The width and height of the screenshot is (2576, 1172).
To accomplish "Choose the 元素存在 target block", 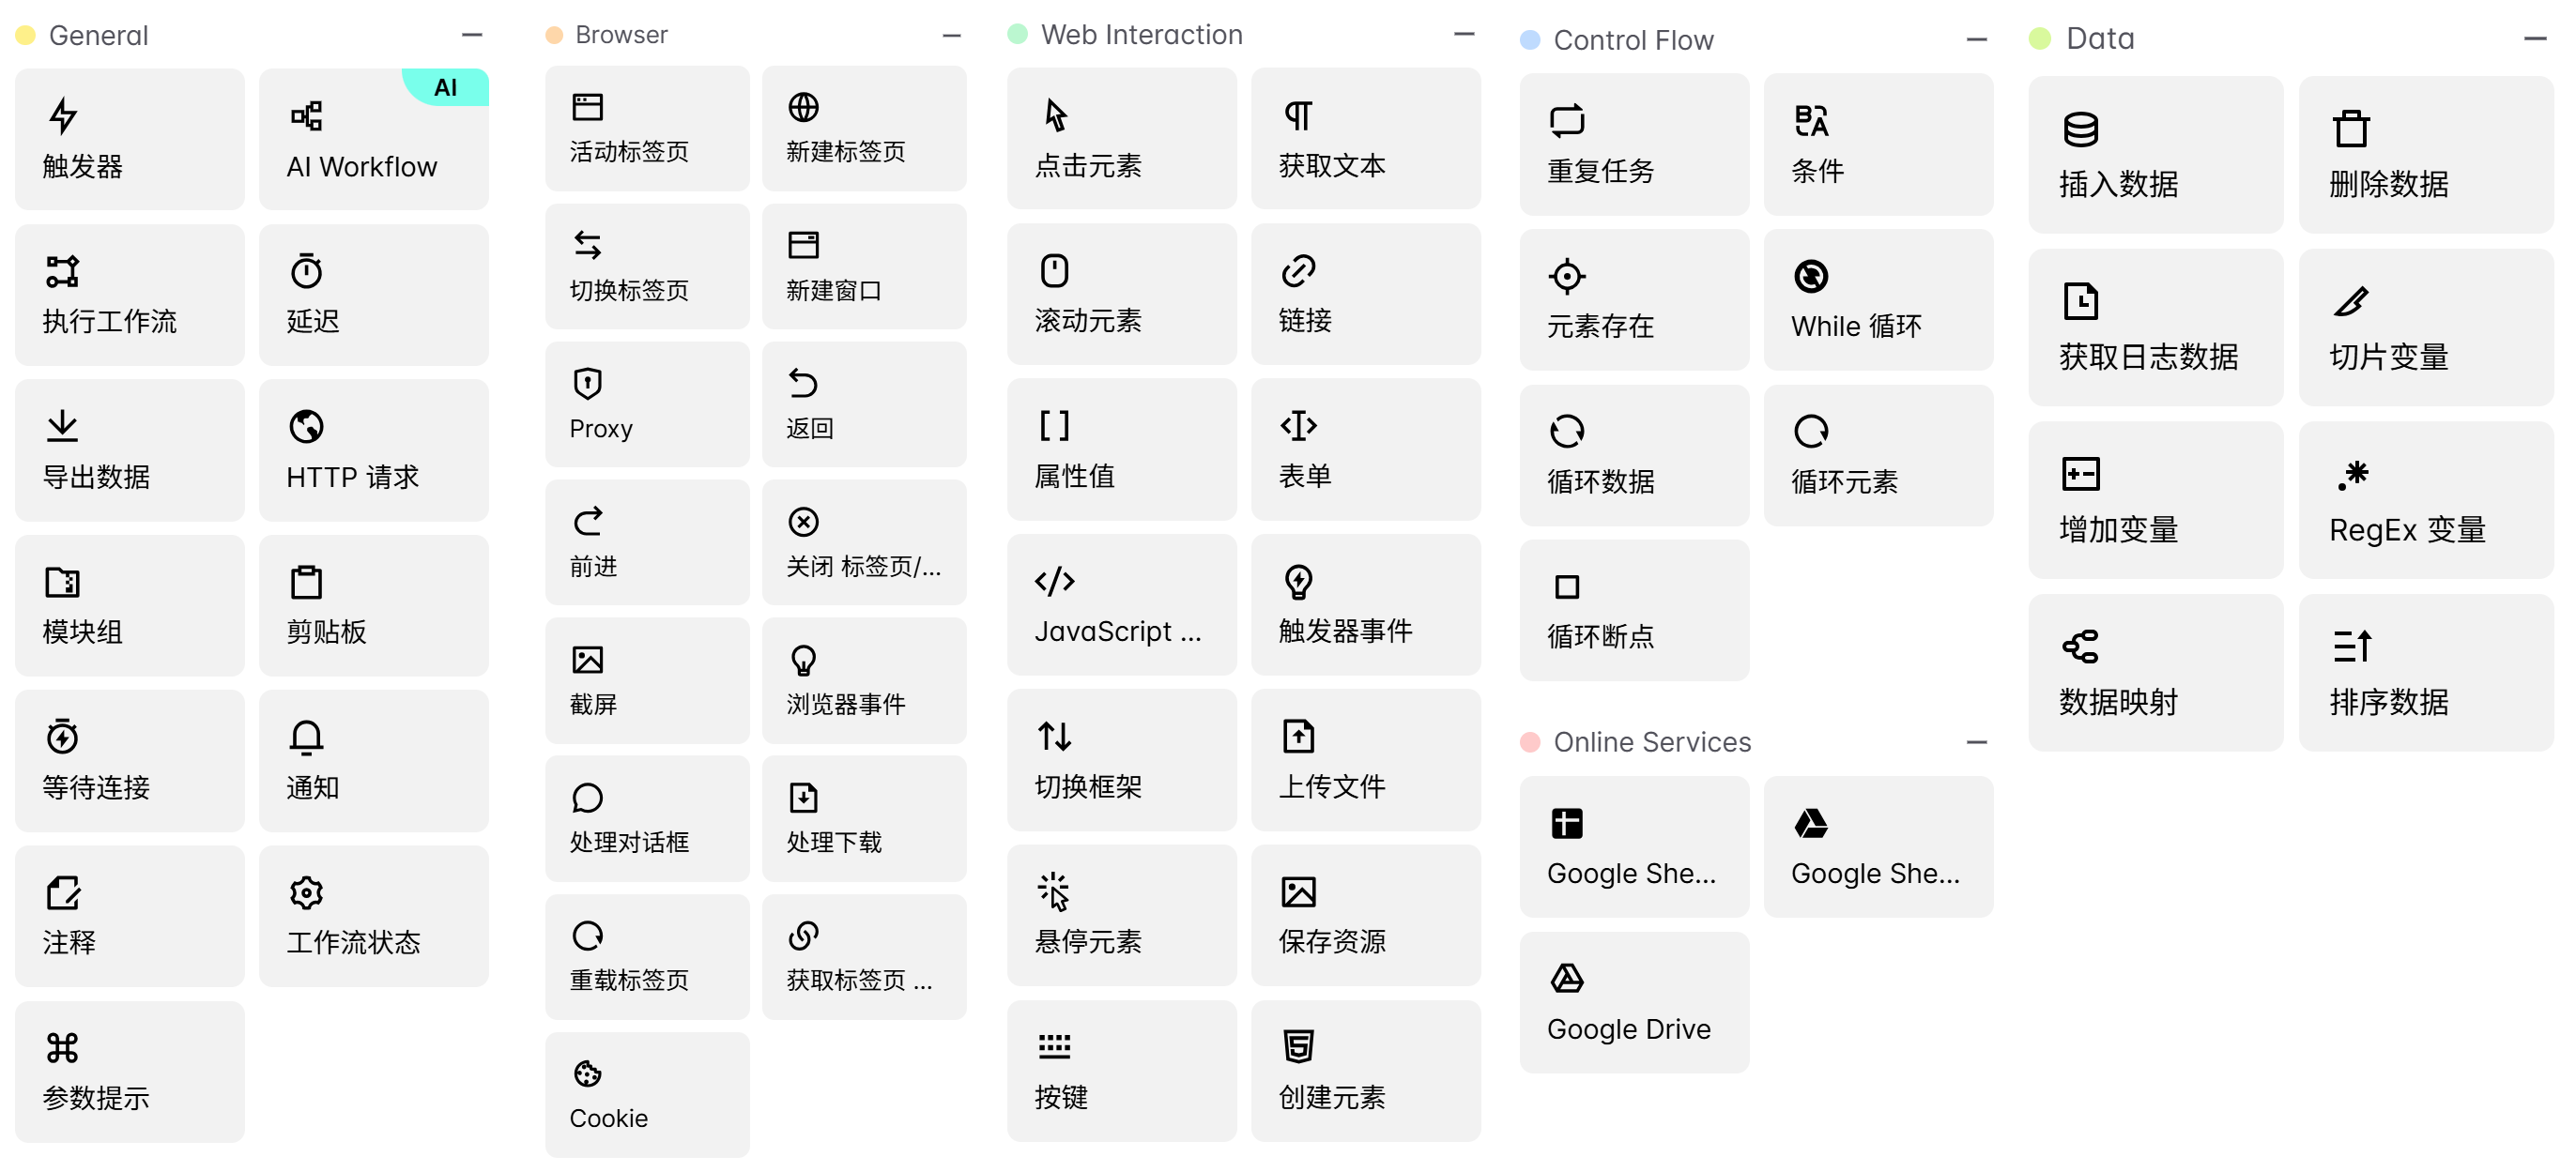I will pos(1634,299).
